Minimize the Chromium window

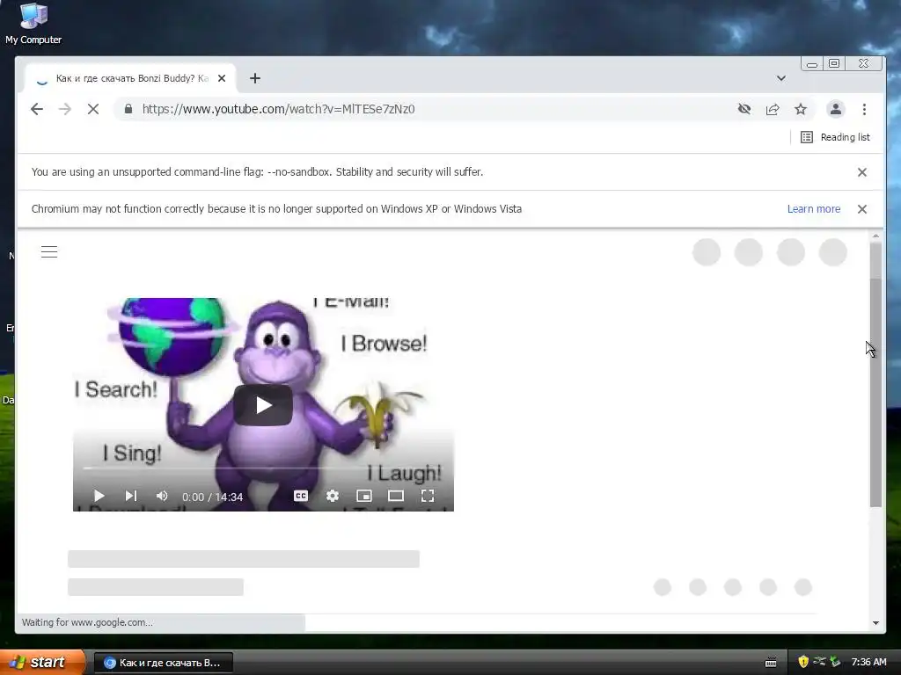tap(812, 63)
